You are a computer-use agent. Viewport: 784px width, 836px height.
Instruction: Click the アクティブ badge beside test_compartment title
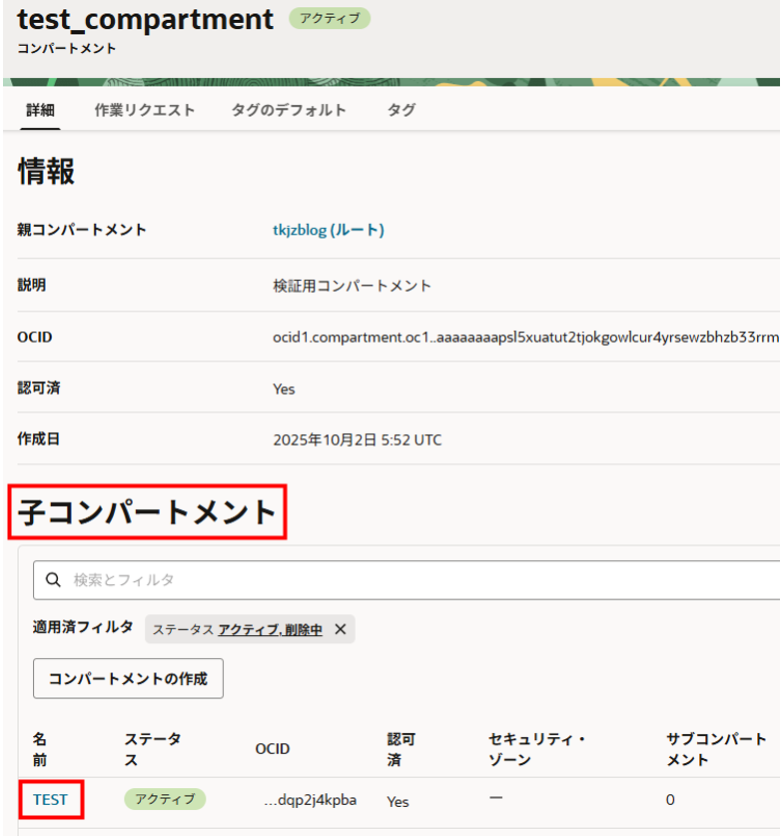tap(329, 18)
